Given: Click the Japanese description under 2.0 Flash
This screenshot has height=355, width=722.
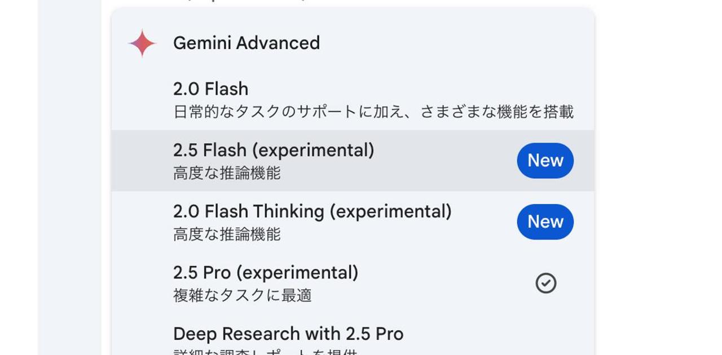Looking at the screenshot, I should [x=373, y=112].
